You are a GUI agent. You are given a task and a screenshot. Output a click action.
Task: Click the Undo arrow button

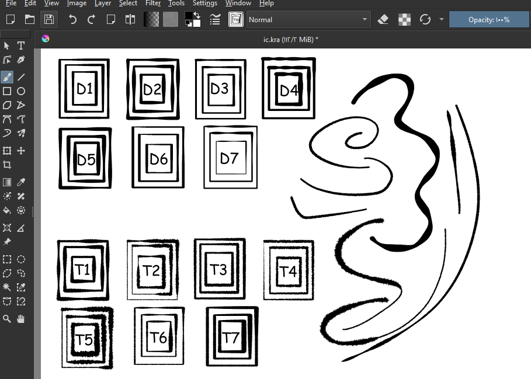tap(72, 19)
